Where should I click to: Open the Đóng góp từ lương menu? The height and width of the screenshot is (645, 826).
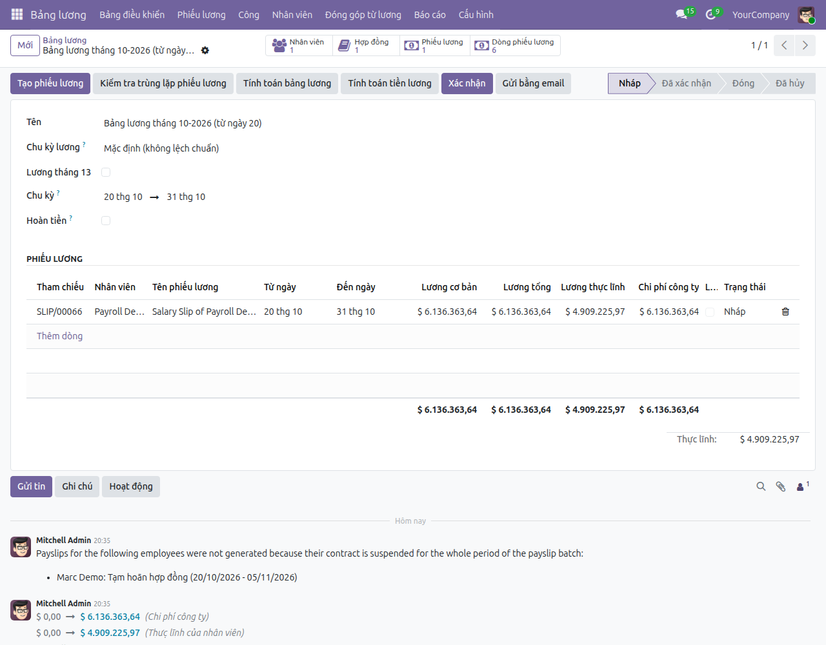363,14
